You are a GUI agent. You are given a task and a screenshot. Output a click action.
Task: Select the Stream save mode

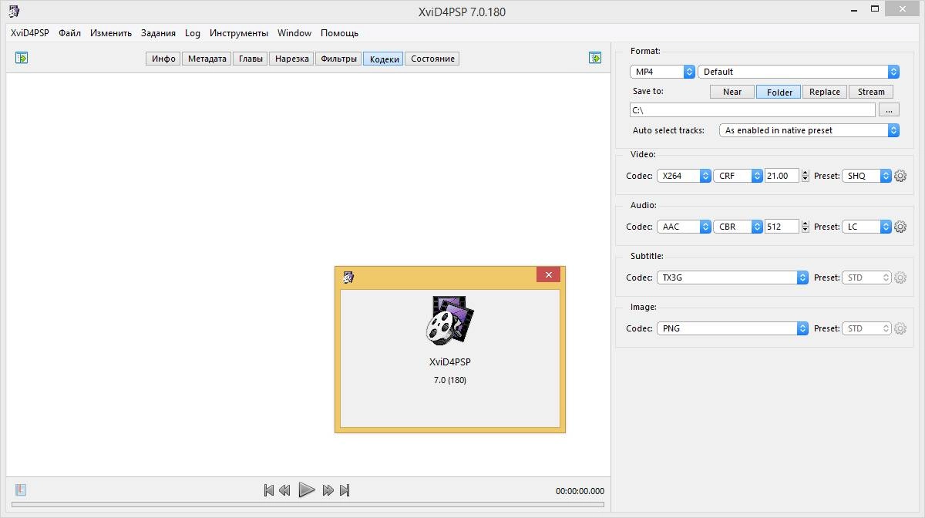[871, 92]
